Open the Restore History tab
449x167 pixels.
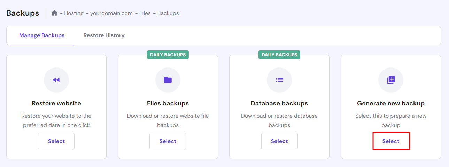(104, 35)
